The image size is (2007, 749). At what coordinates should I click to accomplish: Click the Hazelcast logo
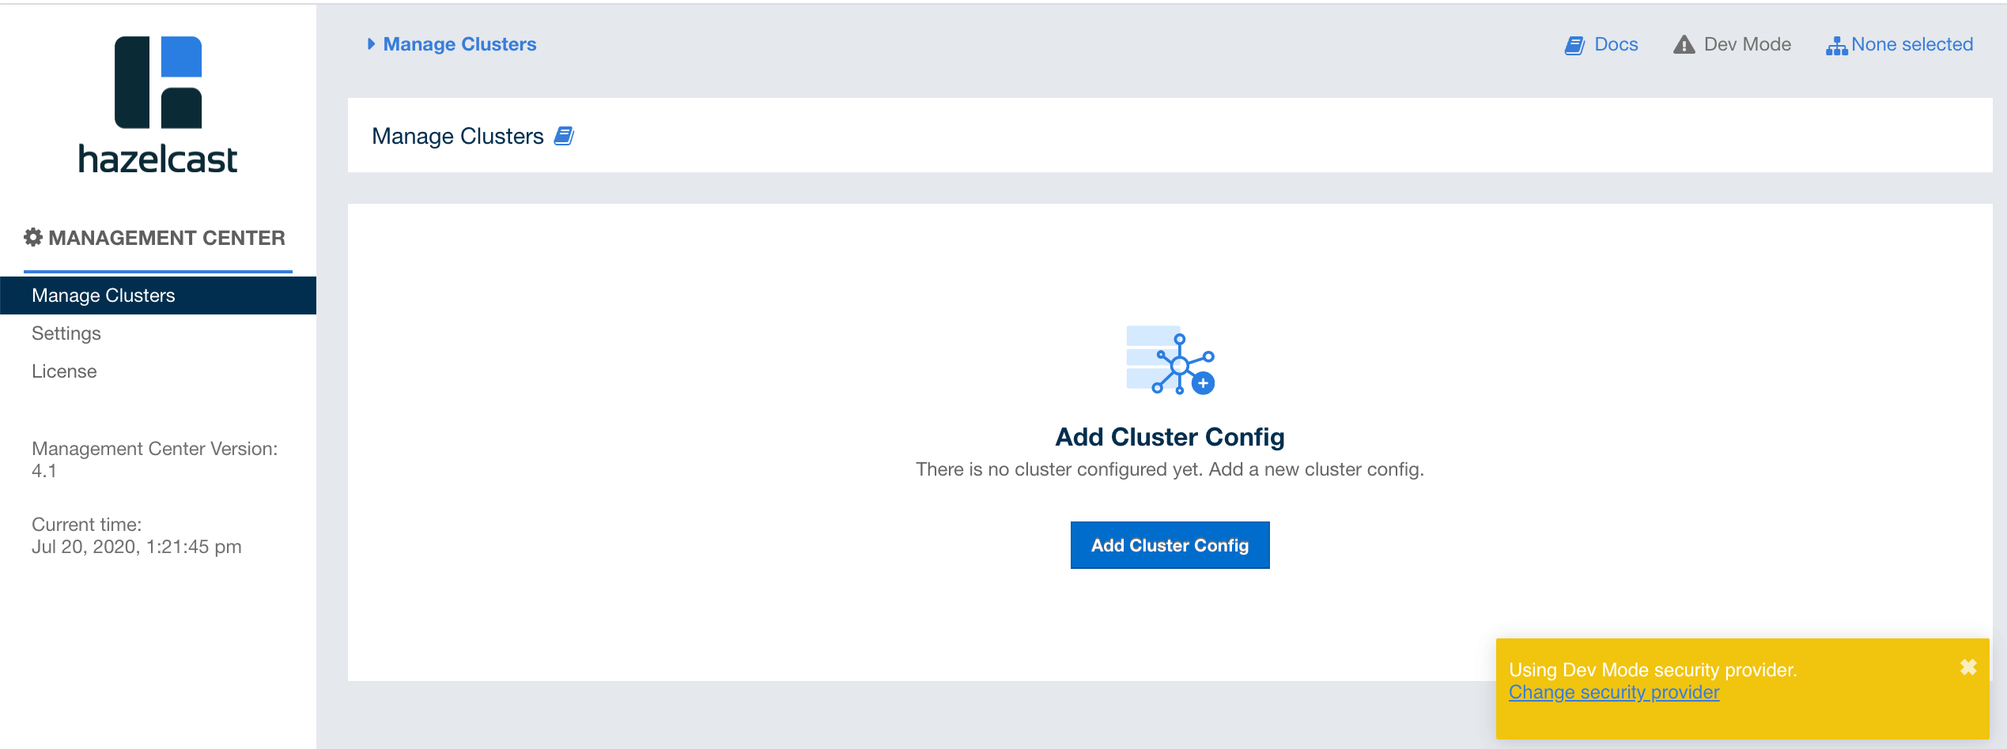[158, 104]
